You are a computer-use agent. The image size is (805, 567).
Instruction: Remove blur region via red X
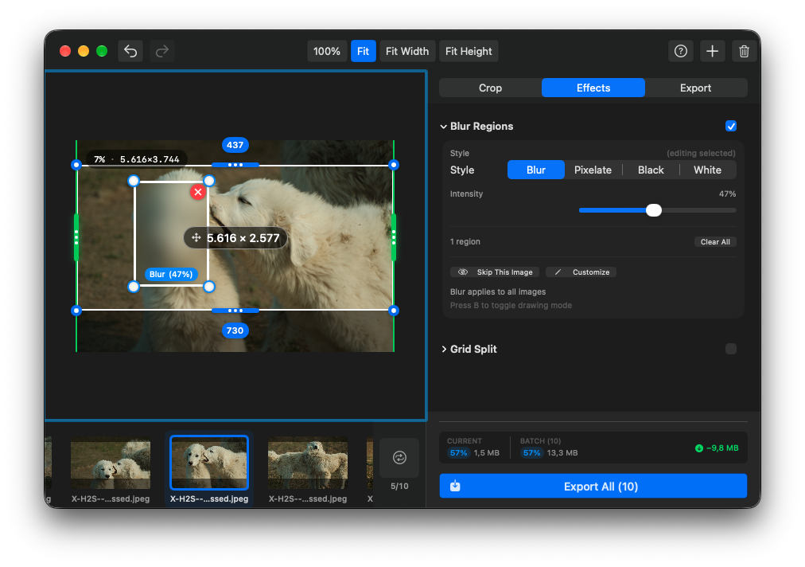197,192
